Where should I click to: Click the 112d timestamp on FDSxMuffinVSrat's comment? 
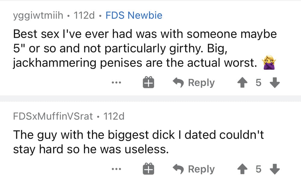tap(113, 116)
